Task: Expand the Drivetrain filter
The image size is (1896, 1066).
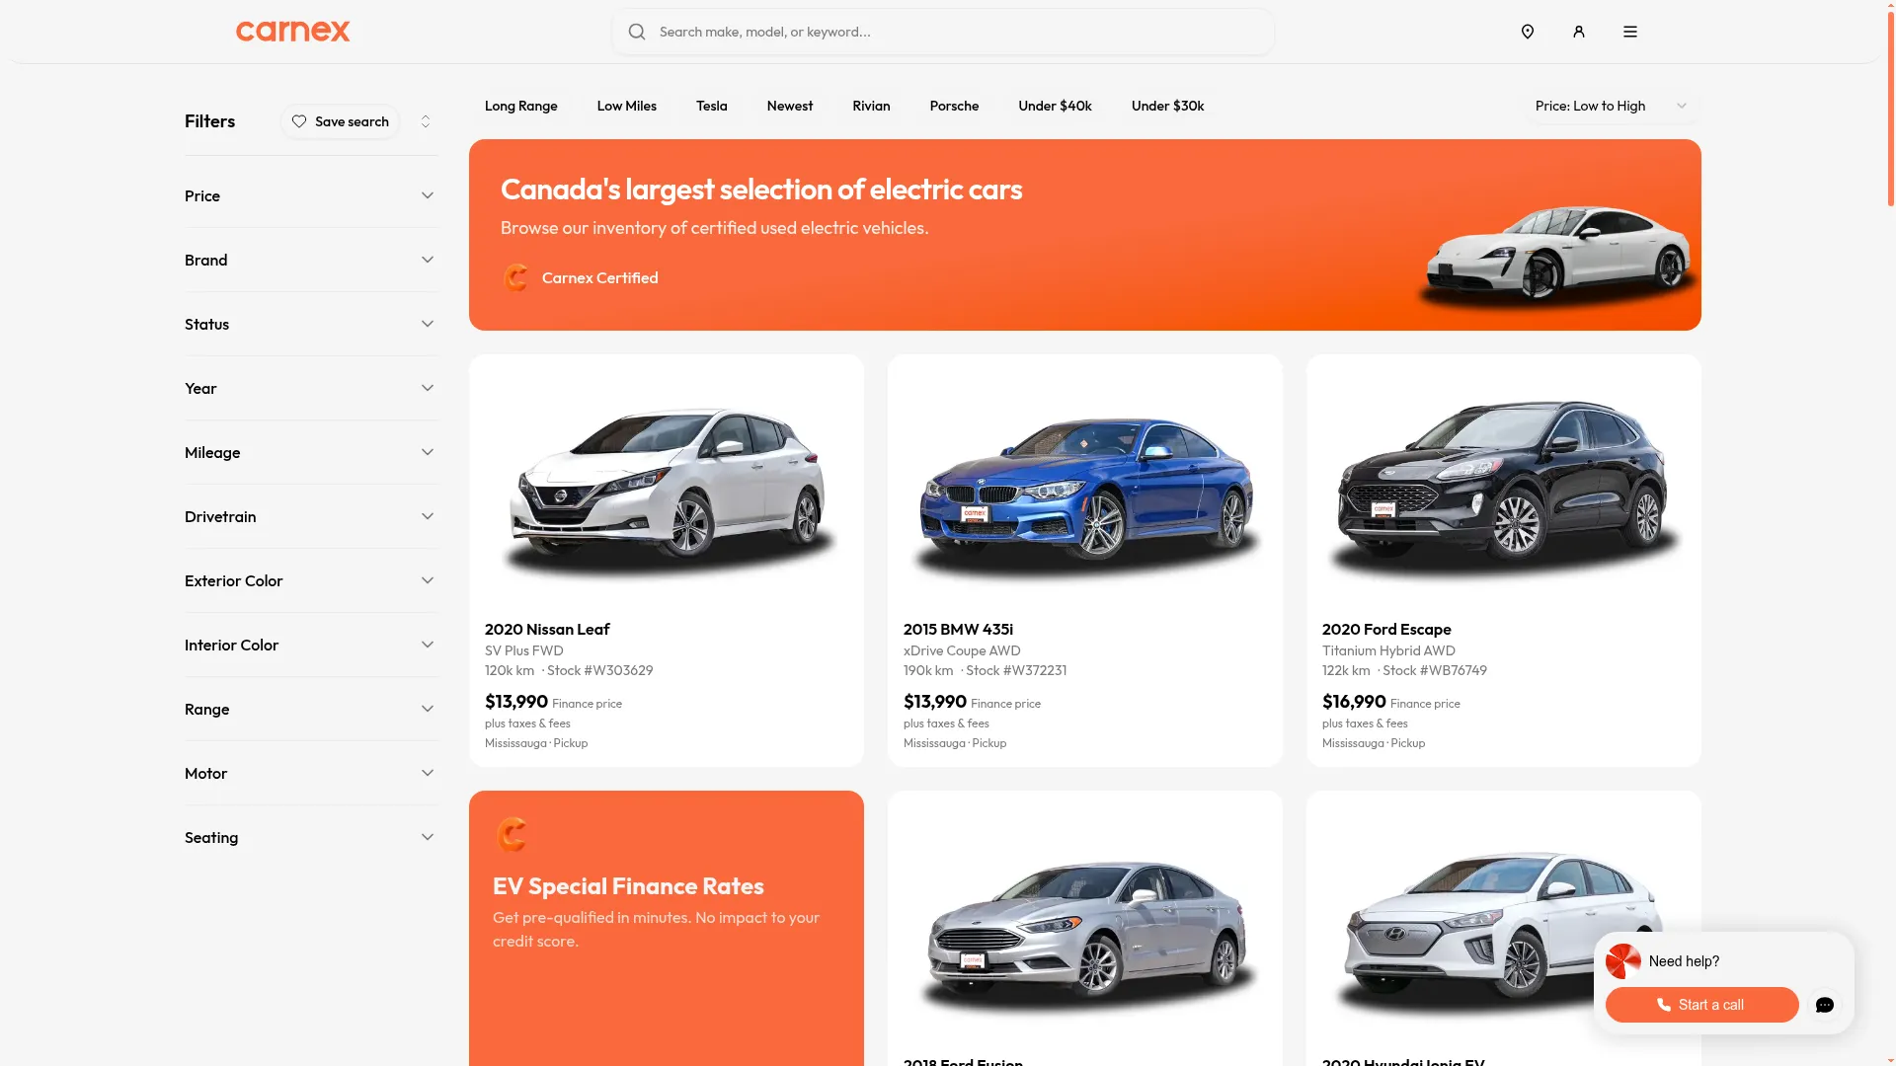Action: [x=311, y=516]
